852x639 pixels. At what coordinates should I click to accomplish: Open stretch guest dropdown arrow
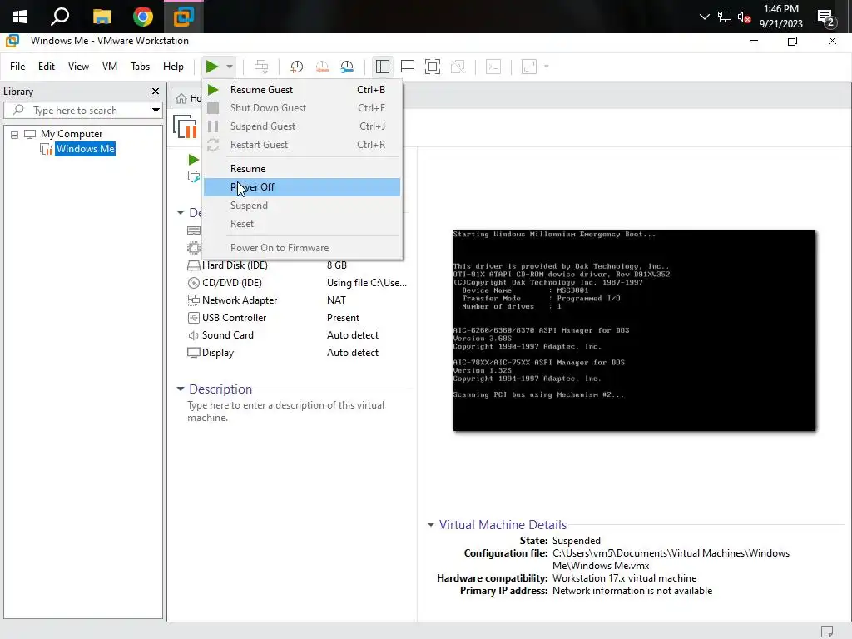(546, 67)
